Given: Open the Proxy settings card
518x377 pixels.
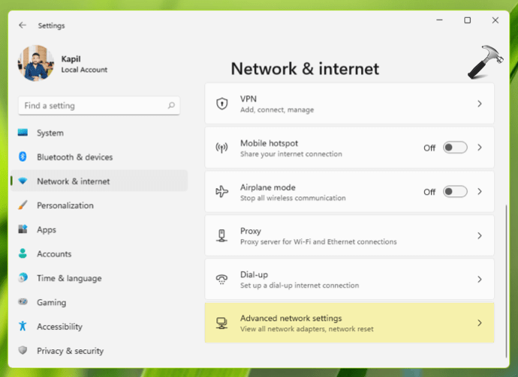Looking at the screenshot, I should click(350, 235).
